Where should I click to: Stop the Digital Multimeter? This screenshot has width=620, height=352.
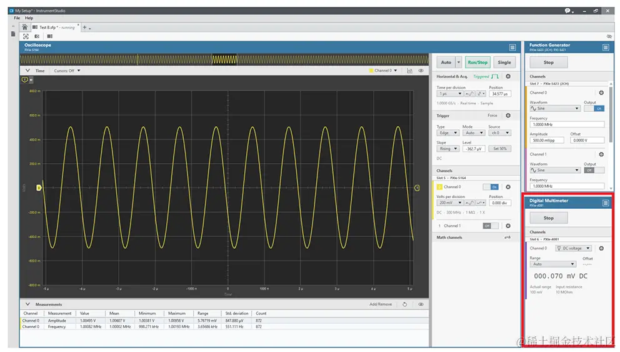(548, 218)
